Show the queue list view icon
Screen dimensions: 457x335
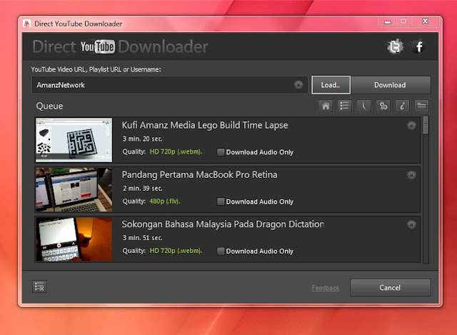[344, 106]
